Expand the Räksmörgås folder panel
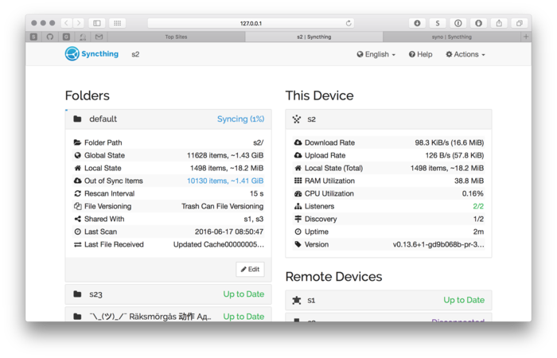 point(169,315)
